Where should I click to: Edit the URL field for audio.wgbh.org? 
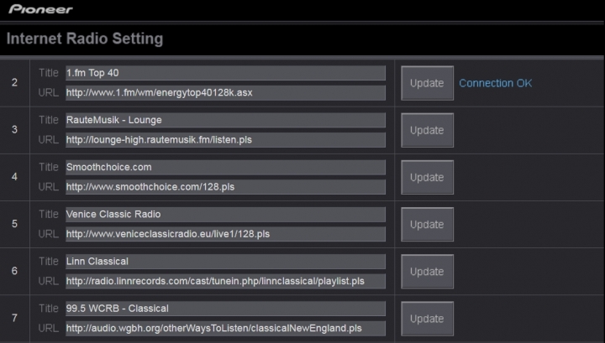coord(225,329)
